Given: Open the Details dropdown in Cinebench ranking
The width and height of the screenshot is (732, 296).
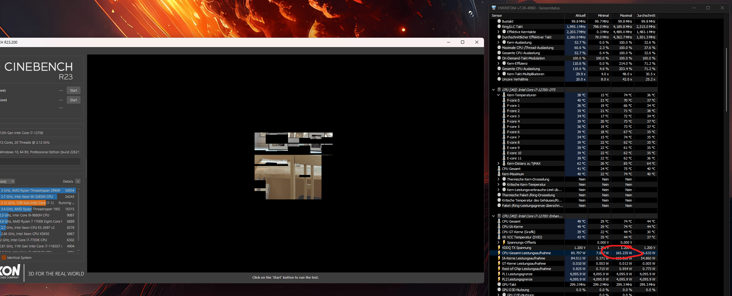Looking at the screenshot, I should 78,181.
